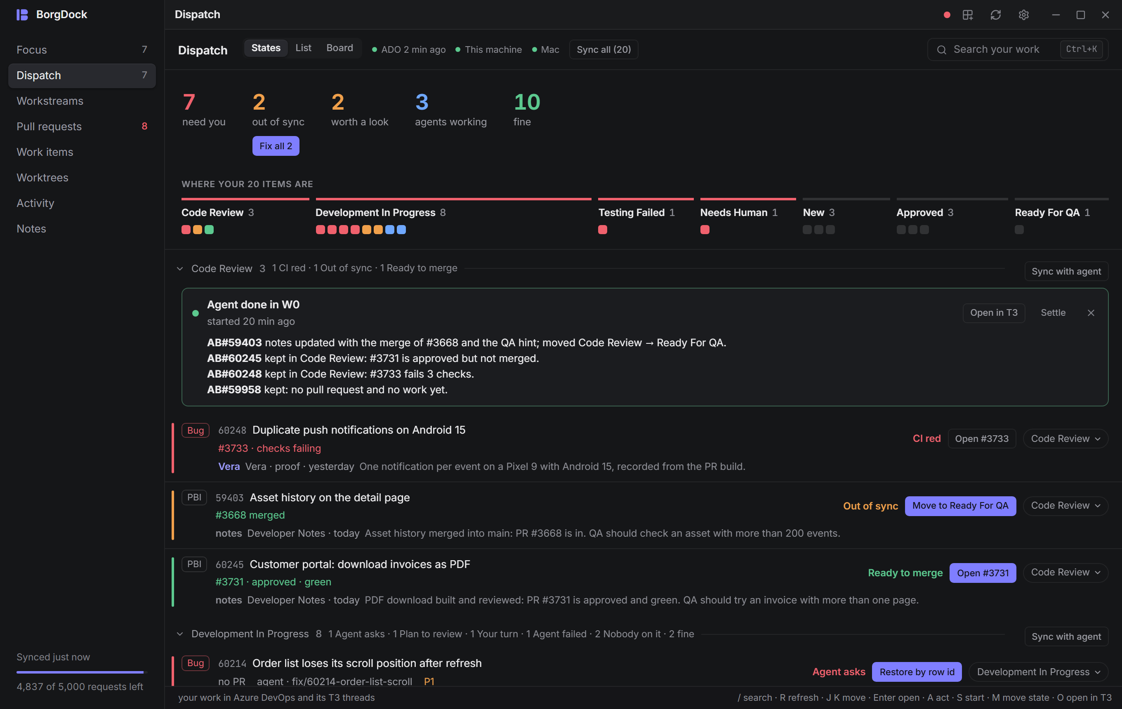The width and height of the screenshot is (1122, 709).
Task: Open the settings gear icon
Action: (x=1023, y=15)
